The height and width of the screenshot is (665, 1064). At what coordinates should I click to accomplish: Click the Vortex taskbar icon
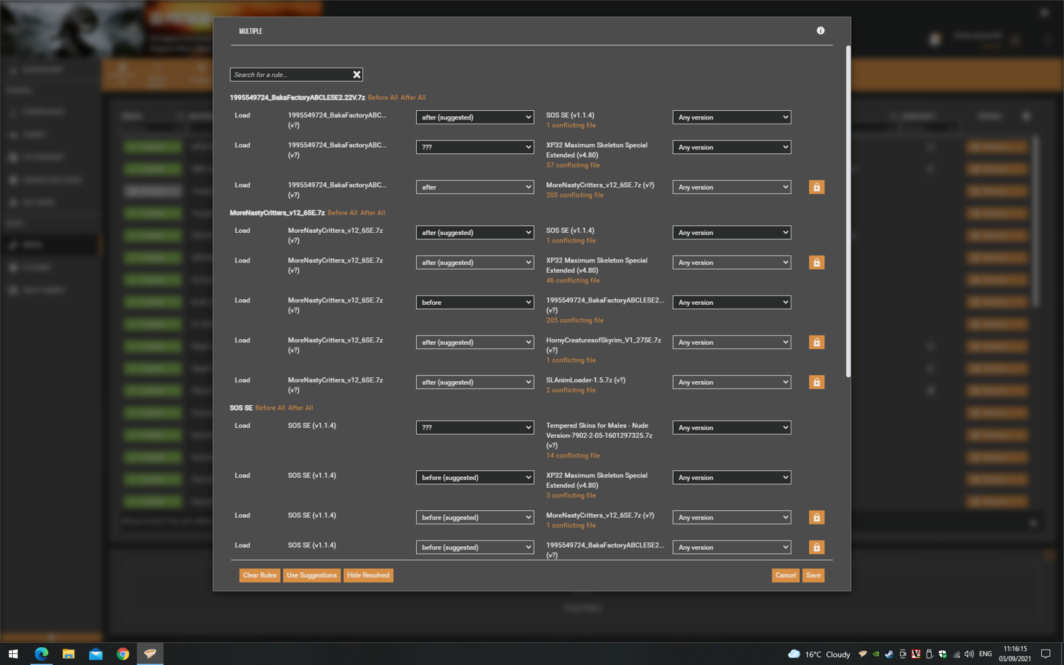point(150,654)
